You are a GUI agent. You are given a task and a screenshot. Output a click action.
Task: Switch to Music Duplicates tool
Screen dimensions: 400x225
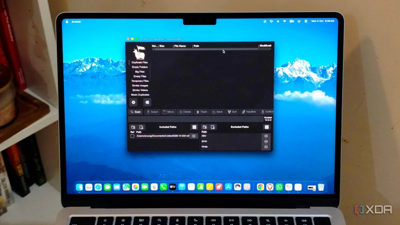pos(140,94)
